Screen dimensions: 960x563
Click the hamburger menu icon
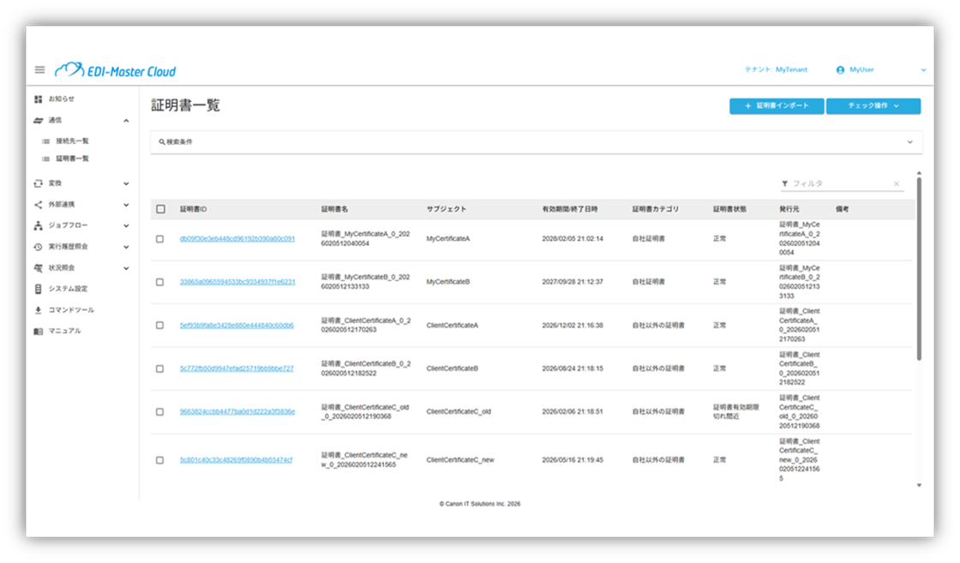39,70
